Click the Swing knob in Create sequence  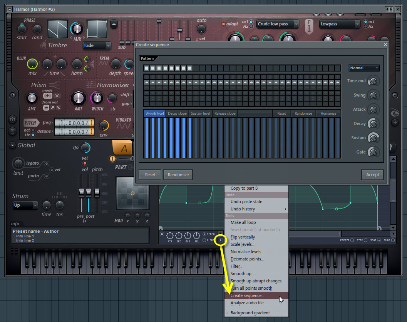[373, 95]
